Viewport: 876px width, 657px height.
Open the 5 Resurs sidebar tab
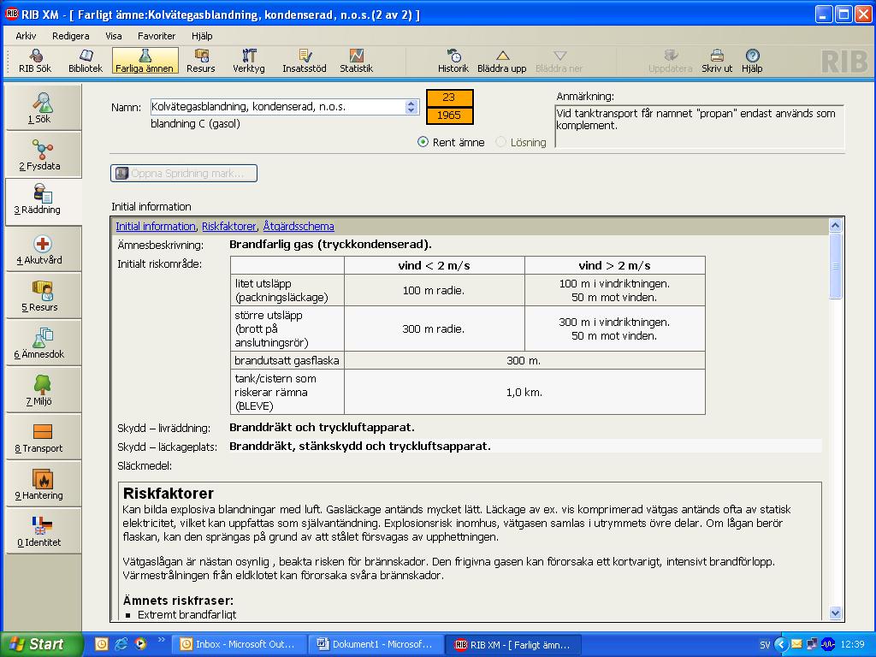click(43, 296)
